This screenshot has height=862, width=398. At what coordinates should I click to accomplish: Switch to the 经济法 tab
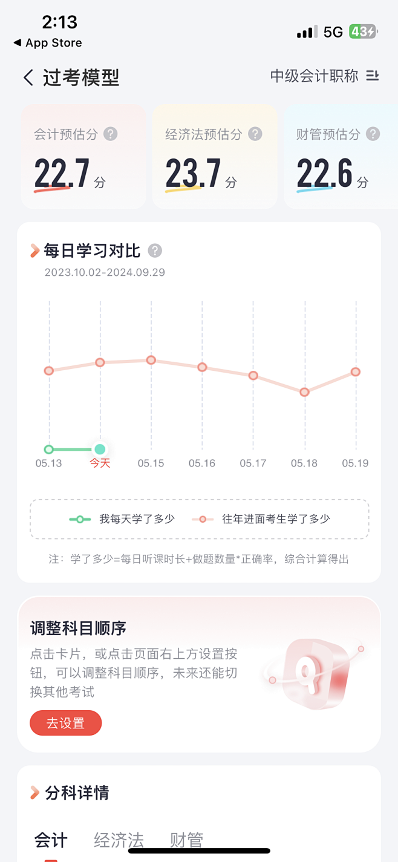point(119,840)
